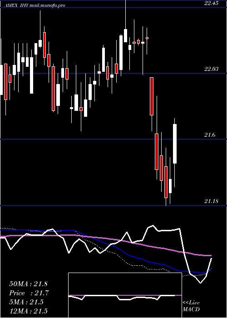The image size is (227, 318).
Task: Click the last tall white candlestick
Action: pos(175,144)
